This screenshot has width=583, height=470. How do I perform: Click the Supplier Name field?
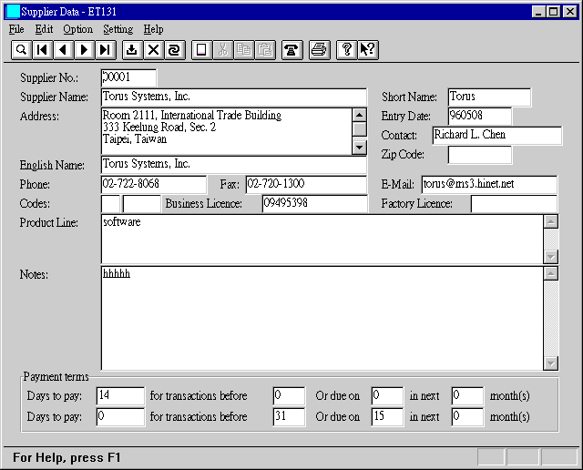pos(234,97)
